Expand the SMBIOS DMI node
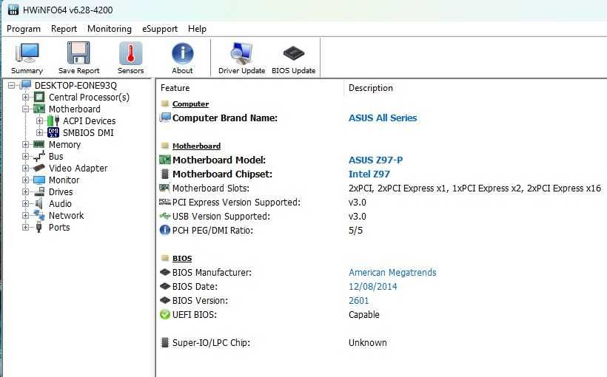The height and width of the screenshot is (377, 607). pyautogui.click(x=39, y=132)
